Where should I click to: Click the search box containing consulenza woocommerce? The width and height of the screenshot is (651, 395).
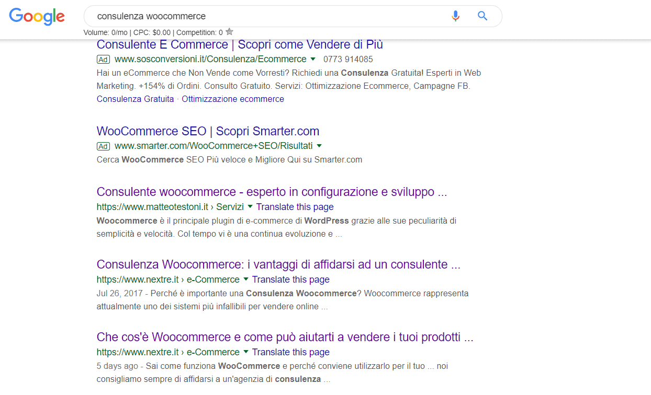pos(293,16)
